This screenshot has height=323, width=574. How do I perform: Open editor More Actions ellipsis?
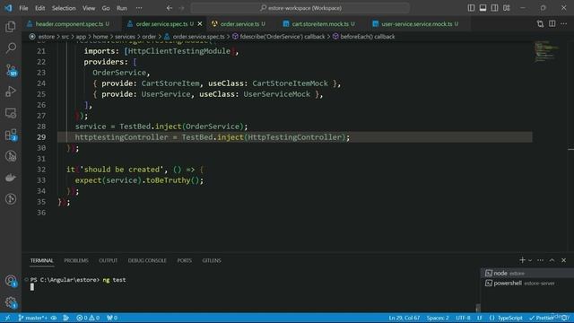[564, 24]
